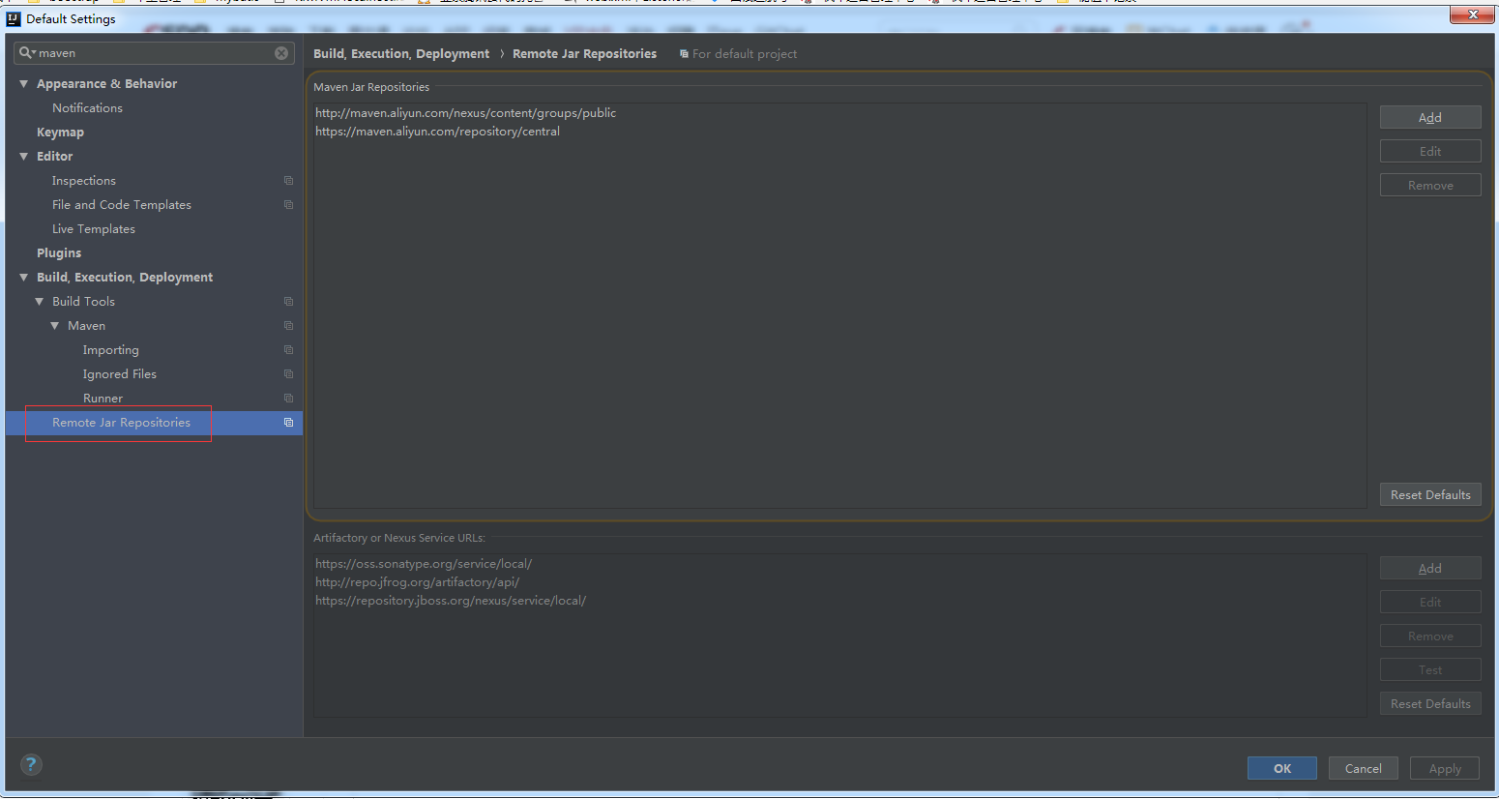
Task: Click project-level icon beside Build Tools
Action: (x=288, y=302)
